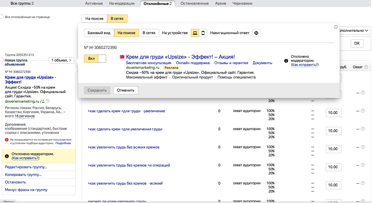Click red warning icon about audience conditions
This screenshot has height=203, width=372.
tap(7, 140)
